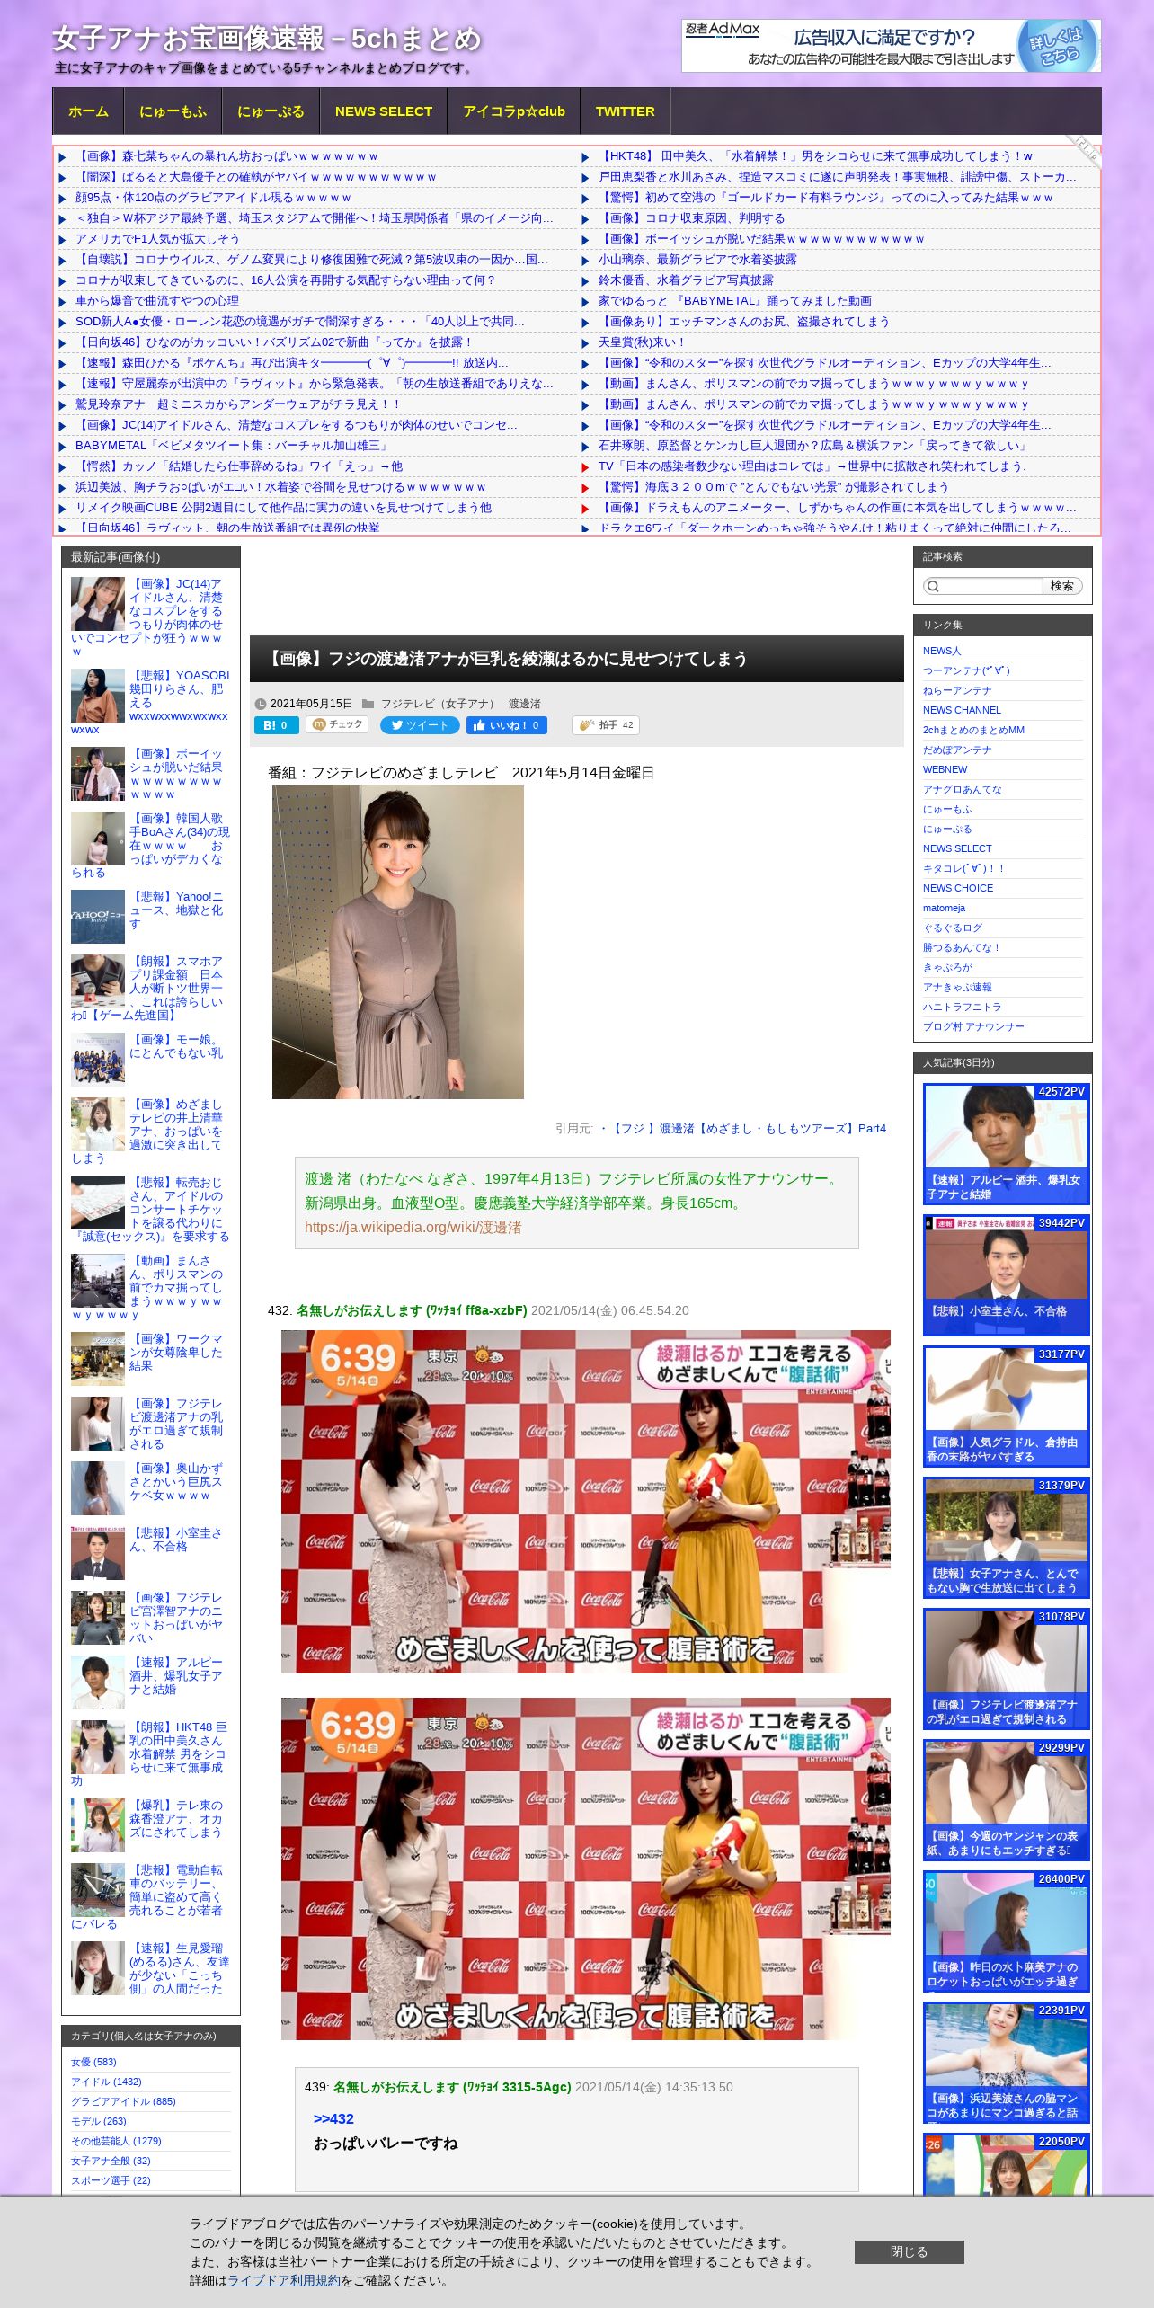
Task: Open the ライブドア利用規約 link
Action: [x=284, y=2280]
